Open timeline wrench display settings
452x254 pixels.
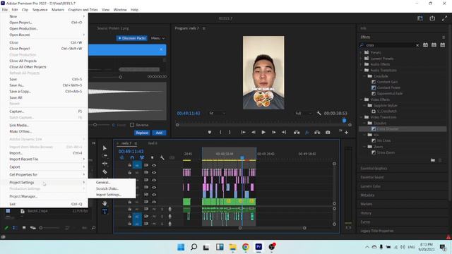(162, 157)
